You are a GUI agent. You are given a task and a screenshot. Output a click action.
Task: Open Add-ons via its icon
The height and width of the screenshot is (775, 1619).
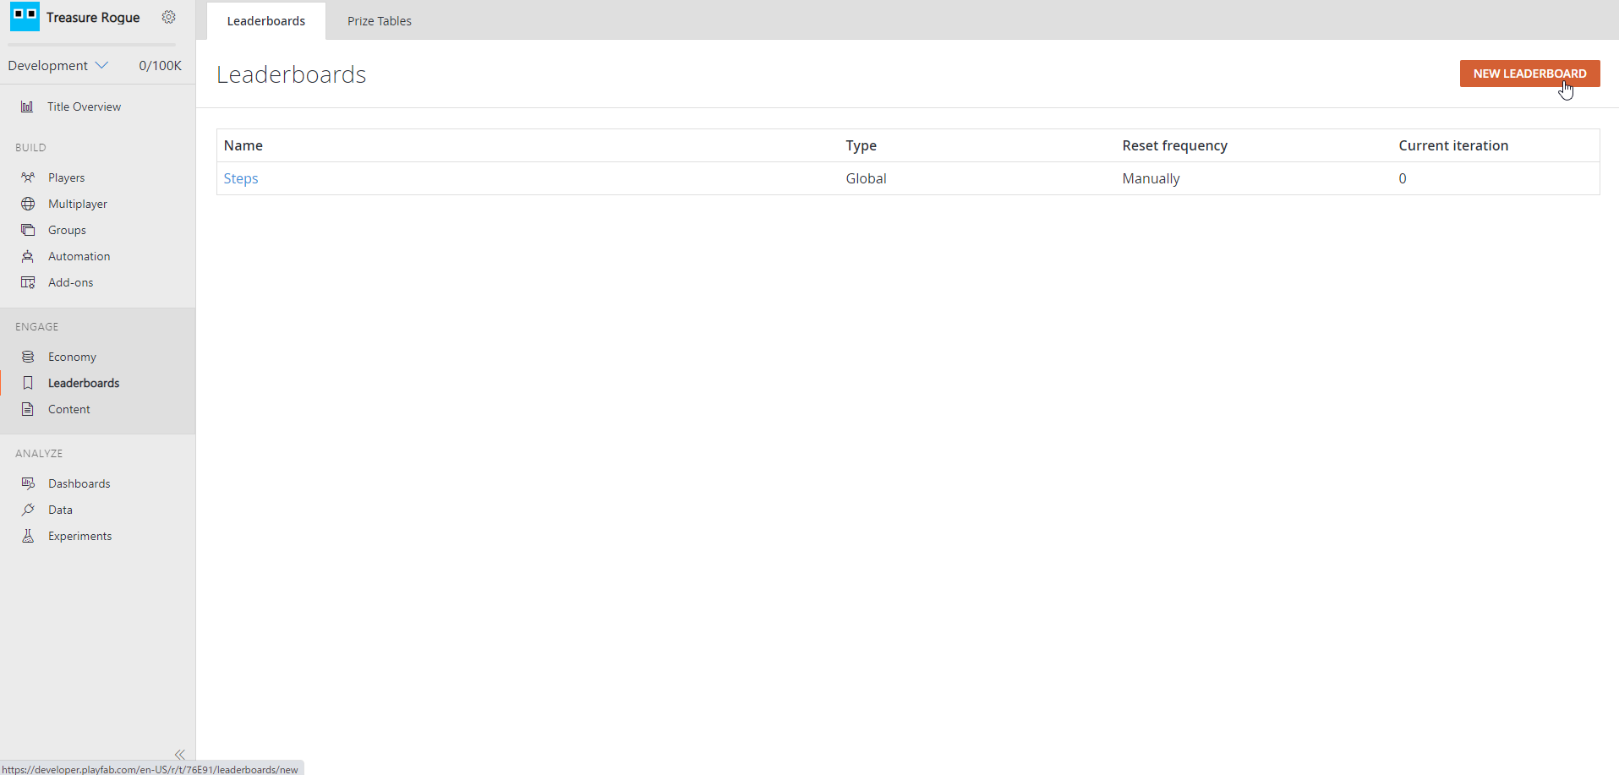[28, 282]
